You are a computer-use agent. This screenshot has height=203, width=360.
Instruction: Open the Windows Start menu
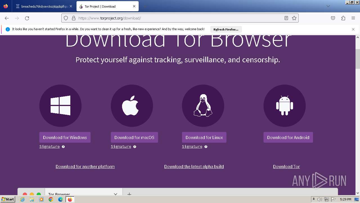click(8, 199)
